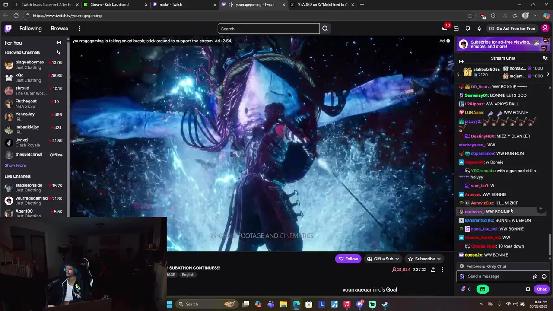553x311 pixels.
Task: Click the Followers-Only Chat info icon
Action: click(462, 267)
